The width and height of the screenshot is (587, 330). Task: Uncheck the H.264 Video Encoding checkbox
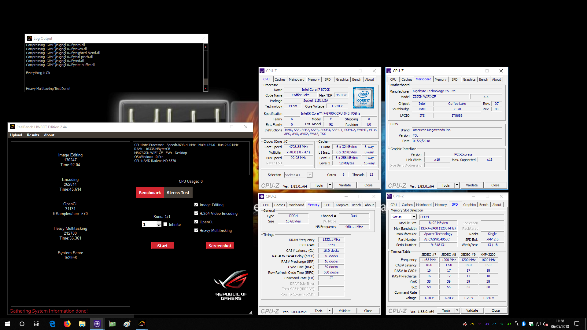point(196,213)
